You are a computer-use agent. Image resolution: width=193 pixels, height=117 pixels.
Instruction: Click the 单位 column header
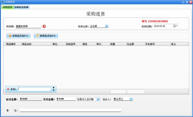tap(59, 44)
